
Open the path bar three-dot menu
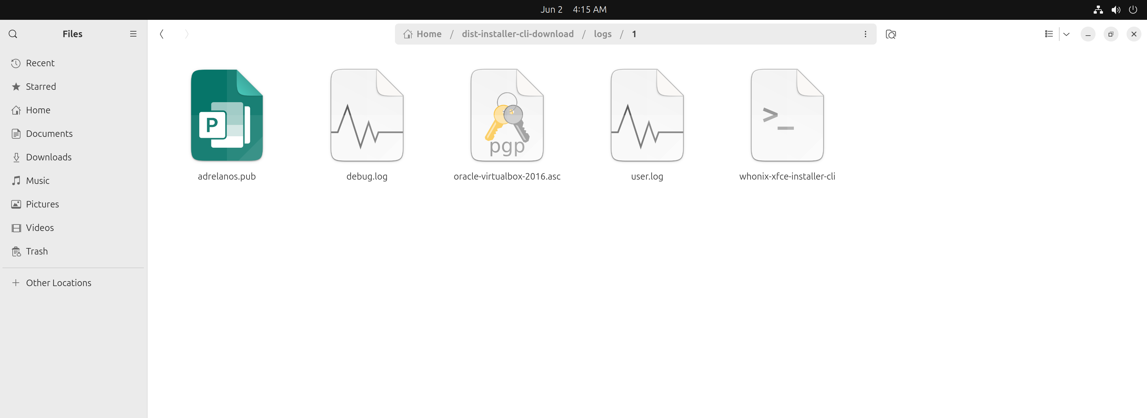coord(865,34)
